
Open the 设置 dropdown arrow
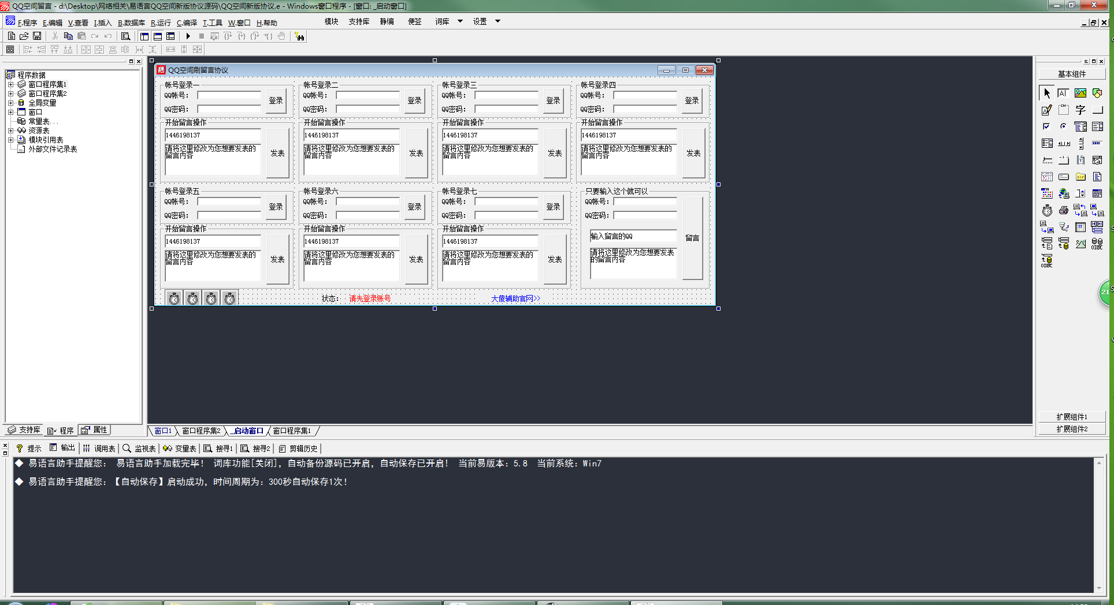497,21
